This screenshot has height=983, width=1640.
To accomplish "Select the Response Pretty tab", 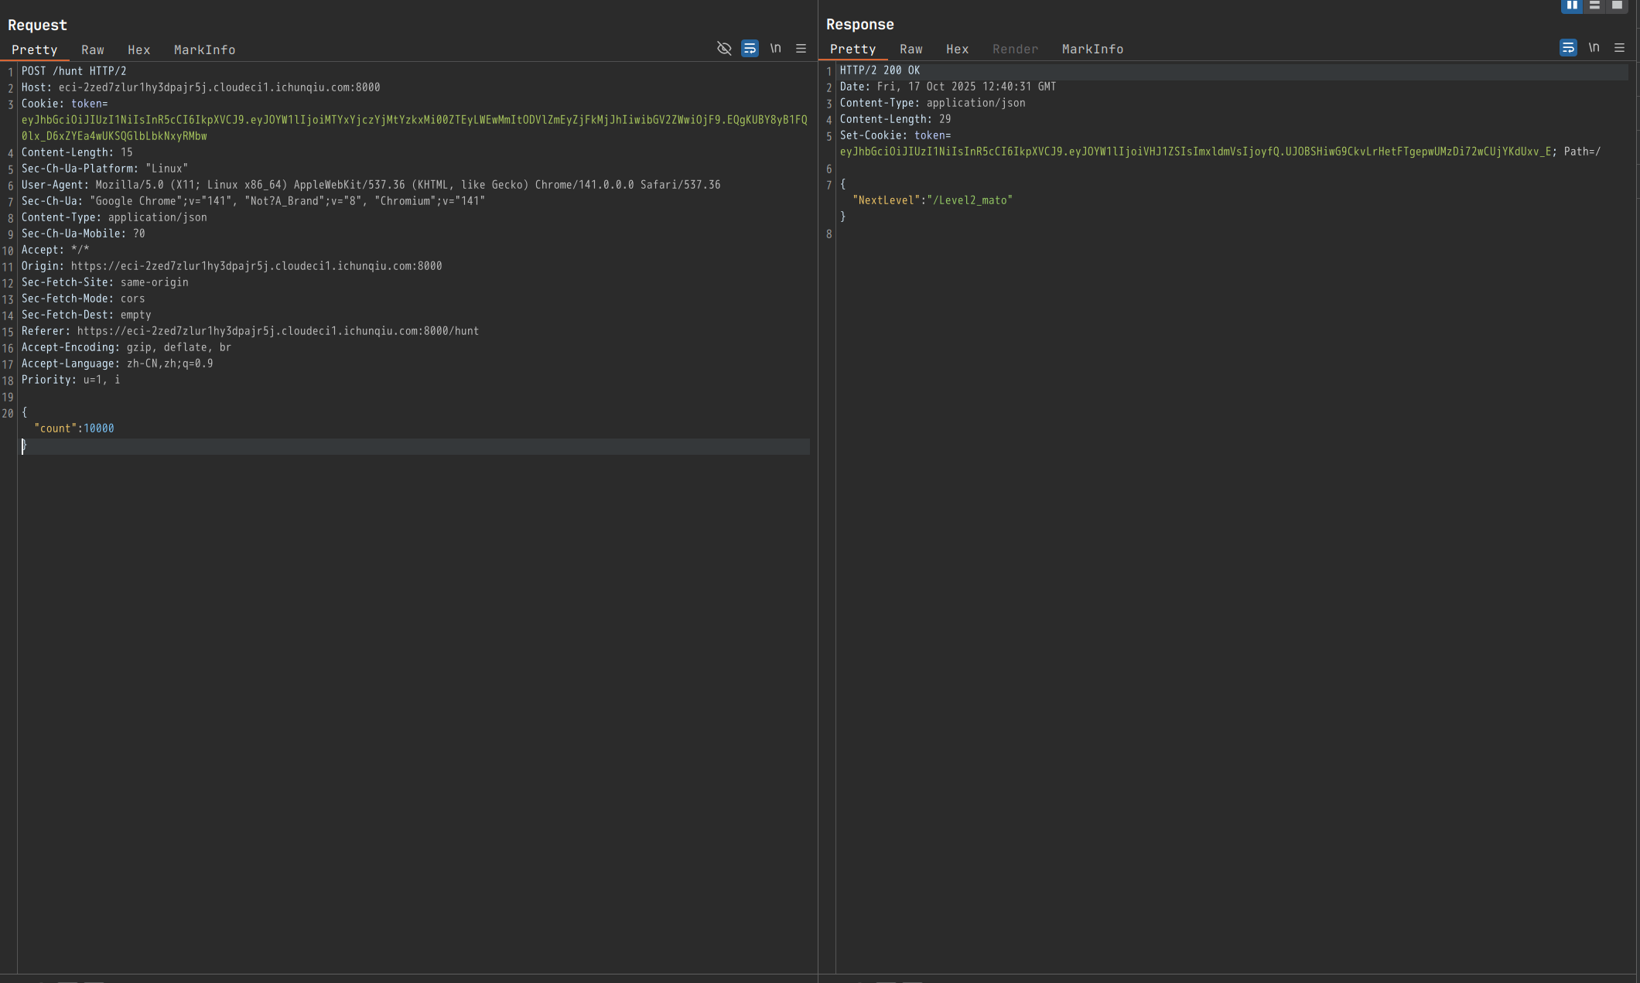I will pyautogui.click(x=852, y=49).
